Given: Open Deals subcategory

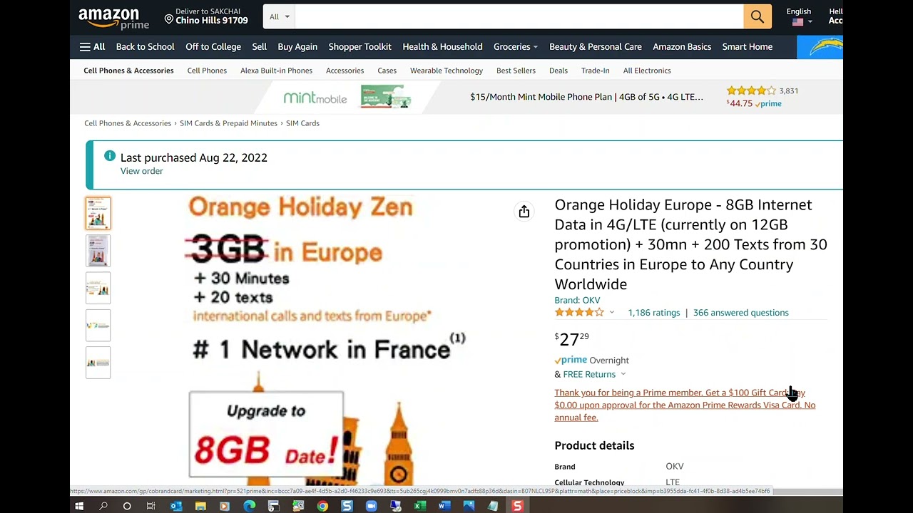Looking at the screenshot, I should click(558, 71).
